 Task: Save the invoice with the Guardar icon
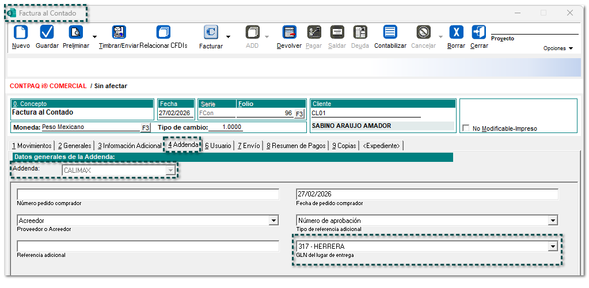pyautogui.click(x=47, y=32)
